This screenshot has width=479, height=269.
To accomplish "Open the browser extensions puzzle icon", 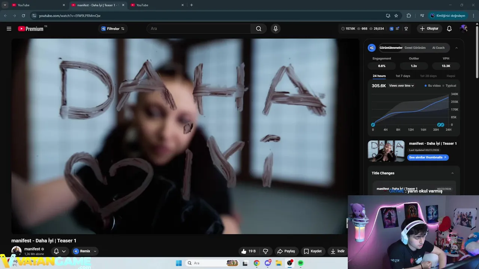I will click(x=409, y=16).
